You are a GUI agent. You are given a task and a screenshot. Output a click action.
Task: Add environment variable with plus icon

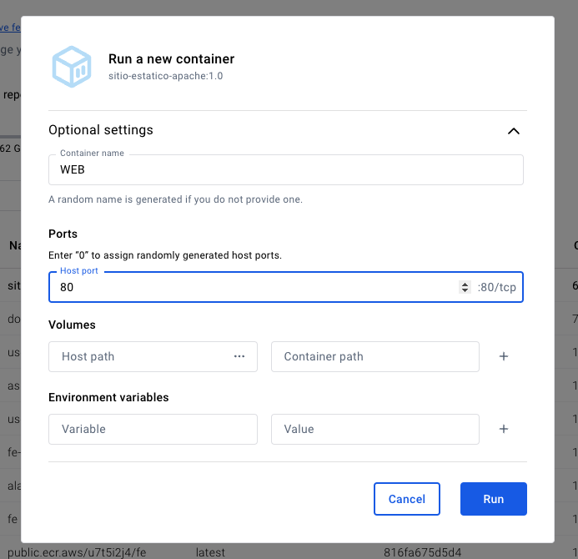click(x=504, y=429)
